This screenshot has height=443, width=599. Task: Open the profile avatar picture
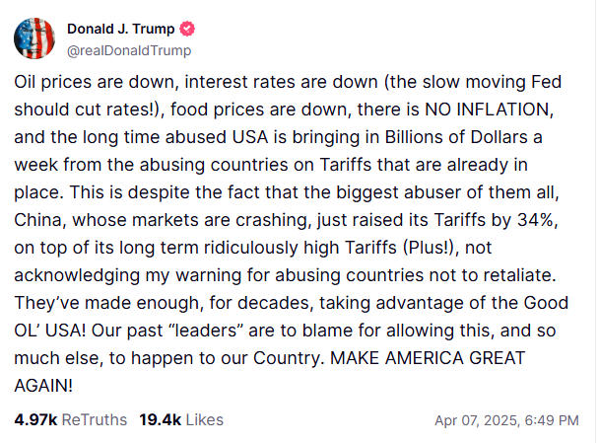(x=34, y=38)
